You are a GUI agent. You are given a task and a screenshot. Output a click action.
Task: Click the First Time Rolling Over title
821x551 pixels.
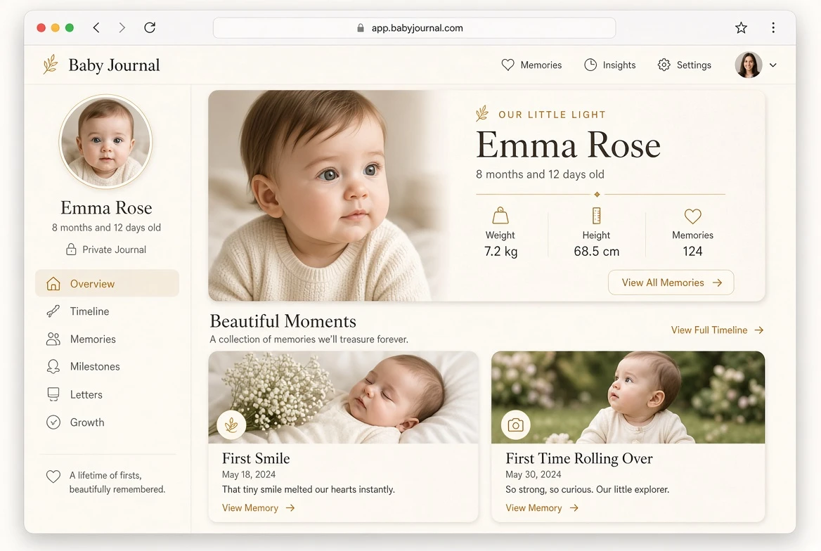579,458
